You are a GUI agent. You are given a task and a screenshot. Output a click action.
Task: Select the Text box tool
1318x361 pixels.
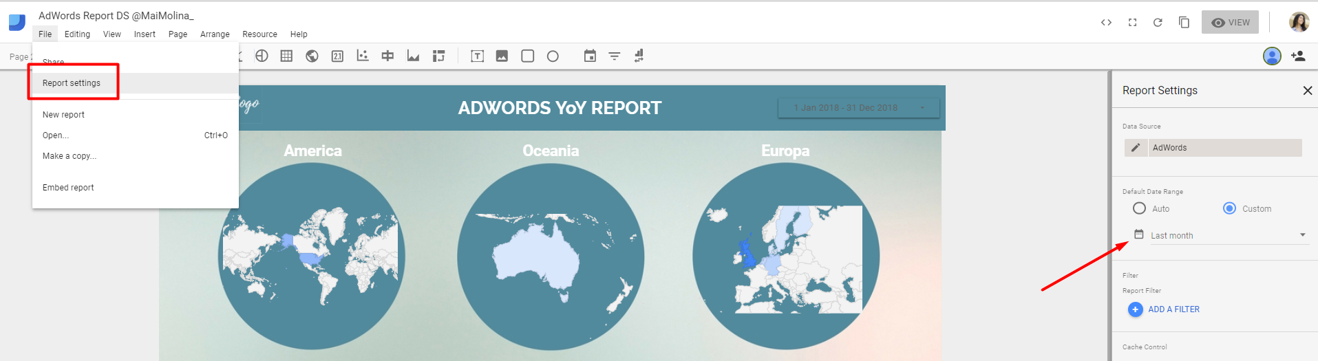(x=477, y=56)
